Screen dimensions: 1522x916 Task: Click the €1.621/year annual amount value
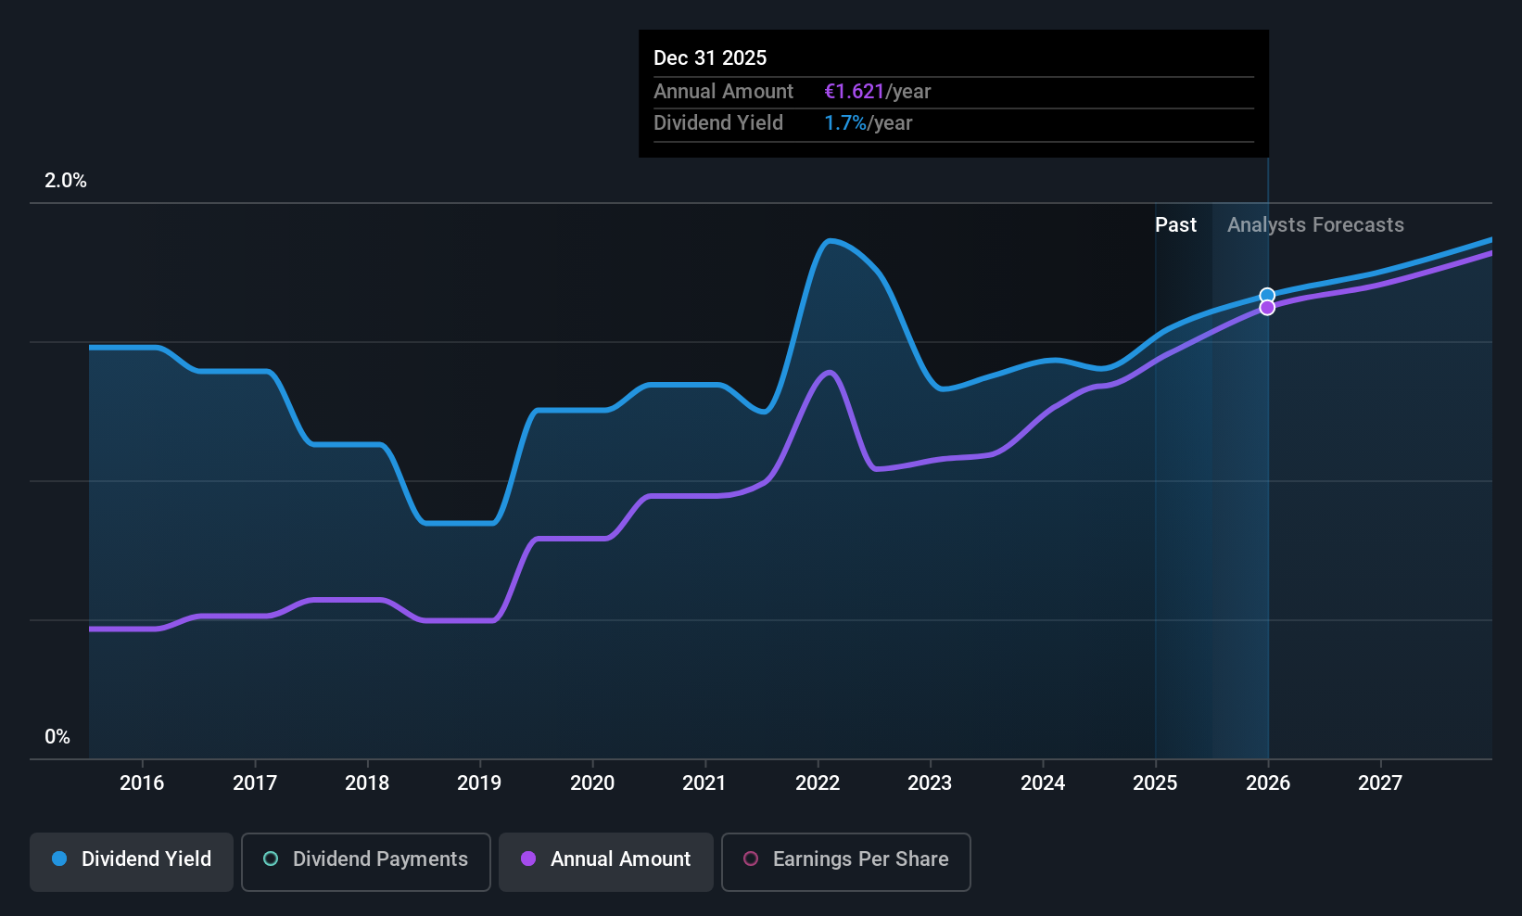point(877,92)
